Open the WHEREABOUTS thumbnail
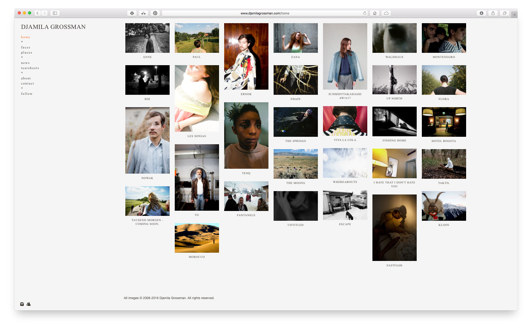 345,163
